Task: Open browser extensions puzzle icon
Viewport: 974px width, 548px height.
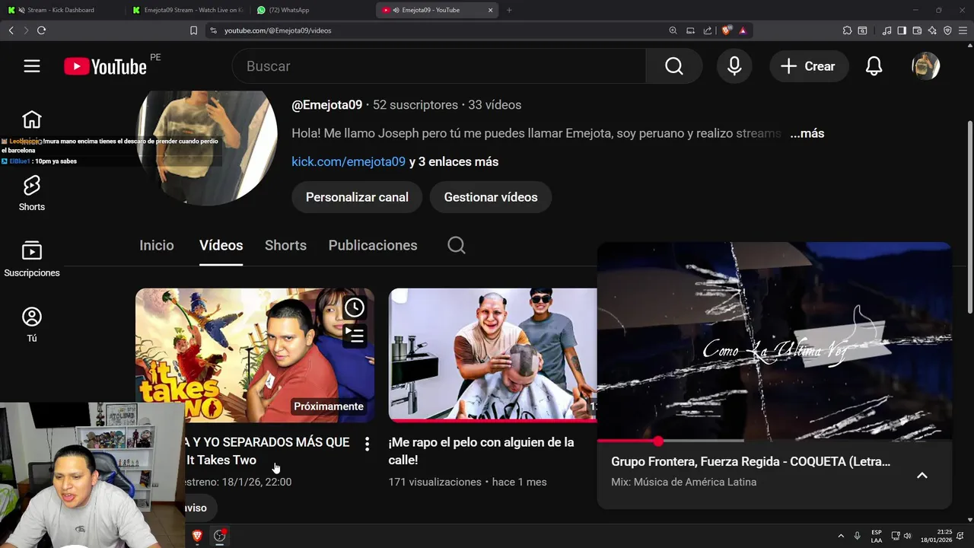Action: coord(847,30)
